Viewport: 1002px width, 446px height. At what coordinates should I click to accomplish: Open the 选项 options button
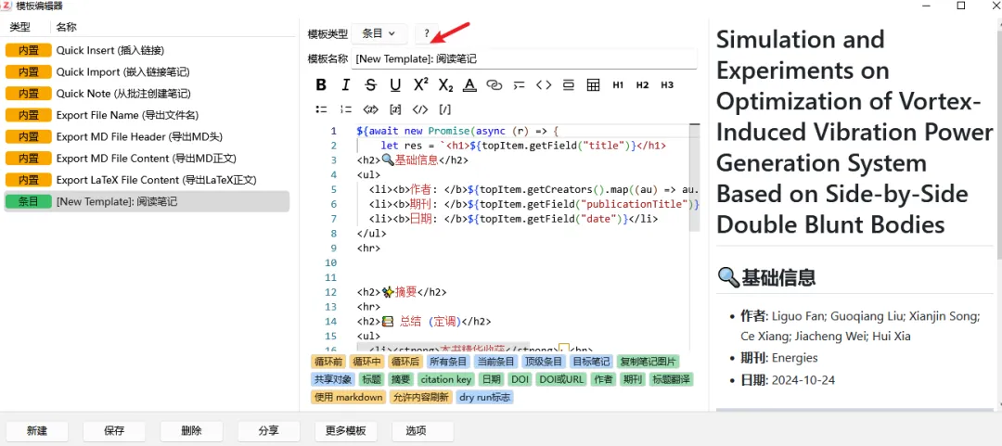pyautogui.click(x=423, y=430)
